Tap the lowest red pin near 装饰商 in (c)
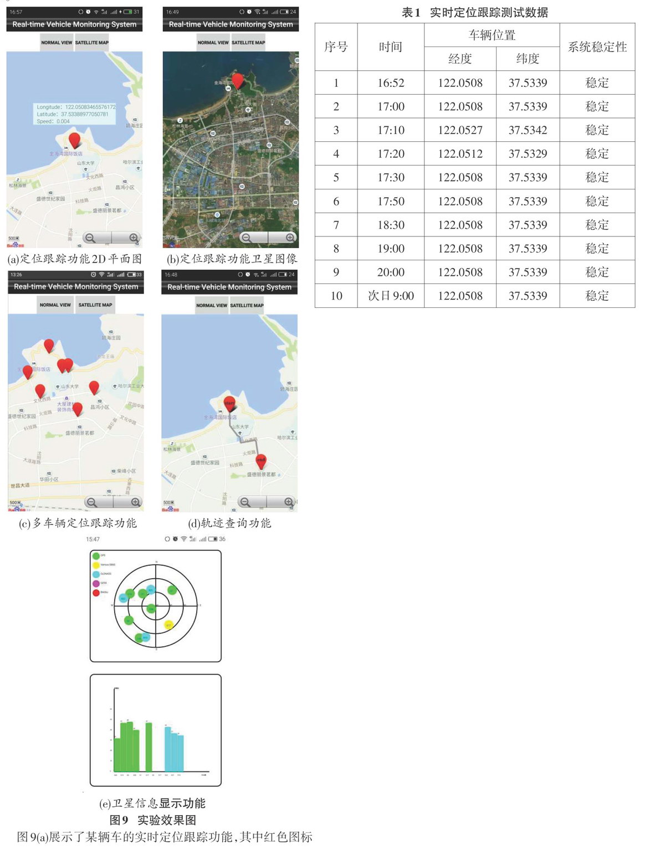This screenshot has height=860, width=665. [78, 409]
